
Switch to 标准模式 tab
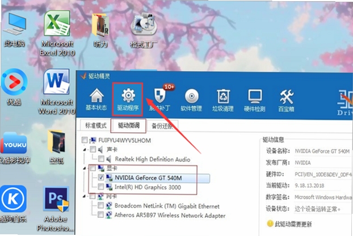[96, 125]
